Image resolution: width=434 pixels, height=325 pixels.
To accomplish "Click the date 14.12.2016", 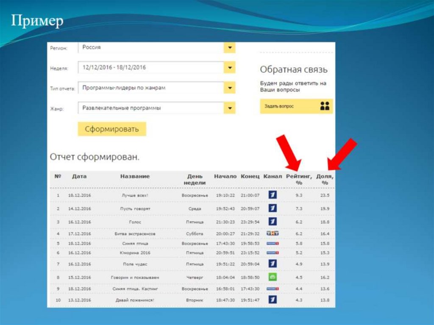I will click(x=79, y=208).
